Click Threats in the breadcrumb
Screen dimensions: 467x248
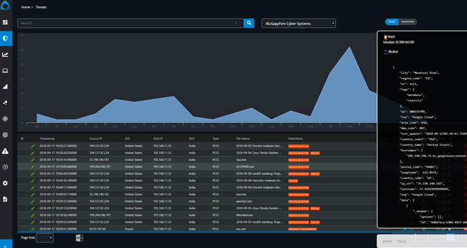41,7
